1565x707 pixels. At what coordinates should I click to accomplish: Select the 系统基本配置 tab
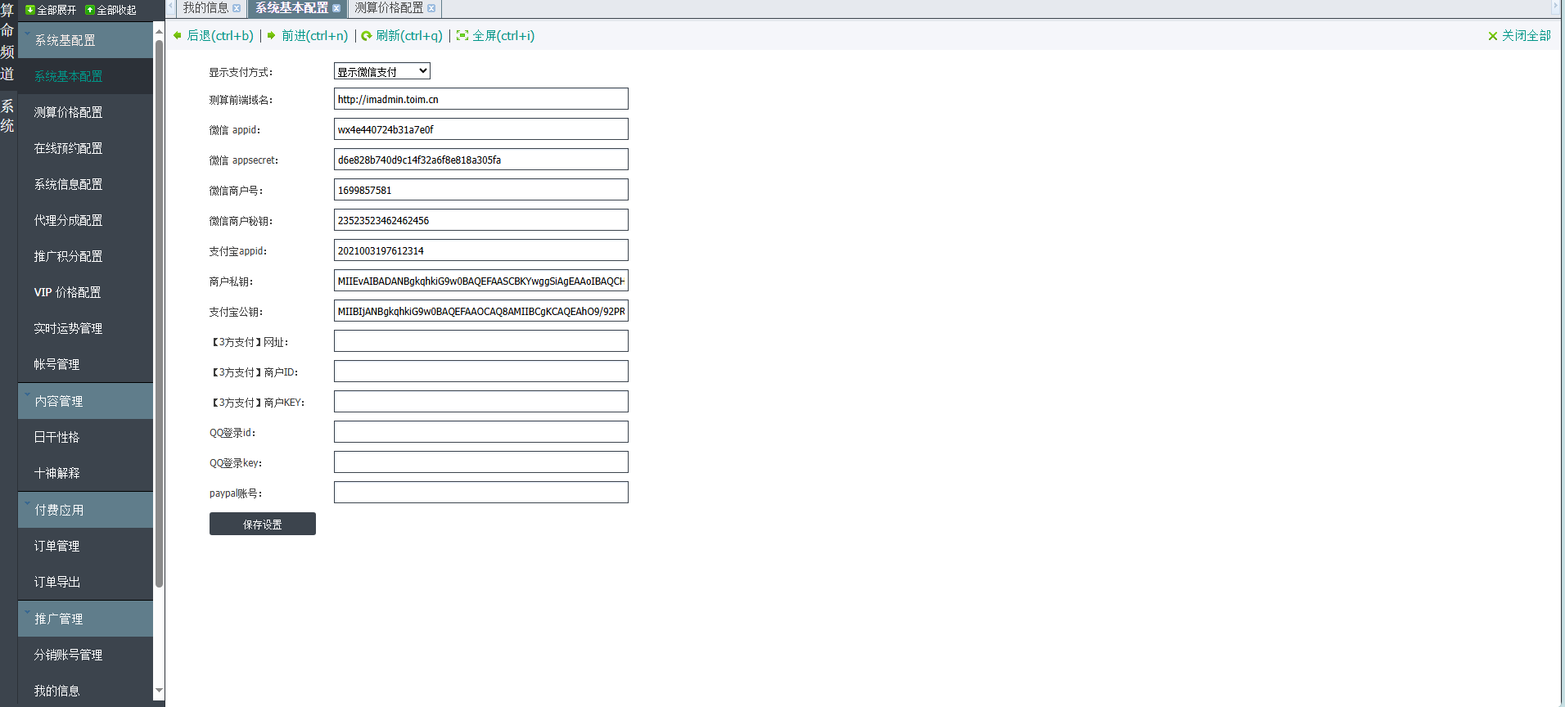(x=291, y=8)
